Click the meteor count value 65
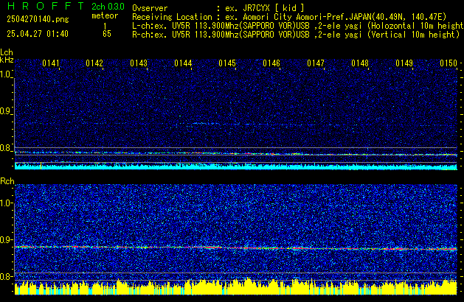Image resolution: width=464 pixels, height=302 pixels. click(x=107, y=34)
